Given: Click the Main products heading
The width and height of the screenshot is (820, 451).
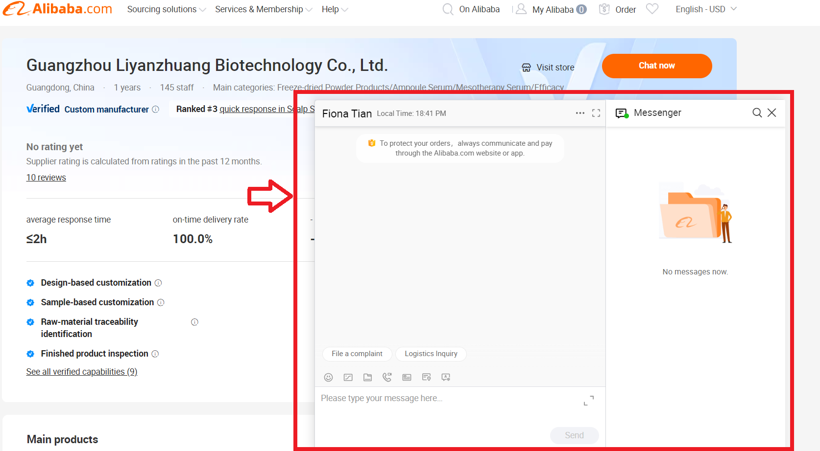Looking at the screenshot, I should tap(62, 439).
